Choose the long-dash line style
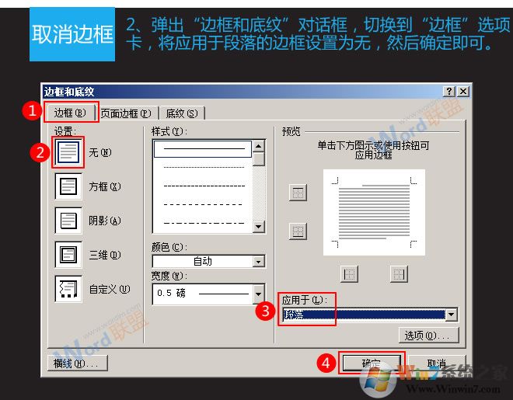The image size is (513, 400). click(x=203, y=204)
